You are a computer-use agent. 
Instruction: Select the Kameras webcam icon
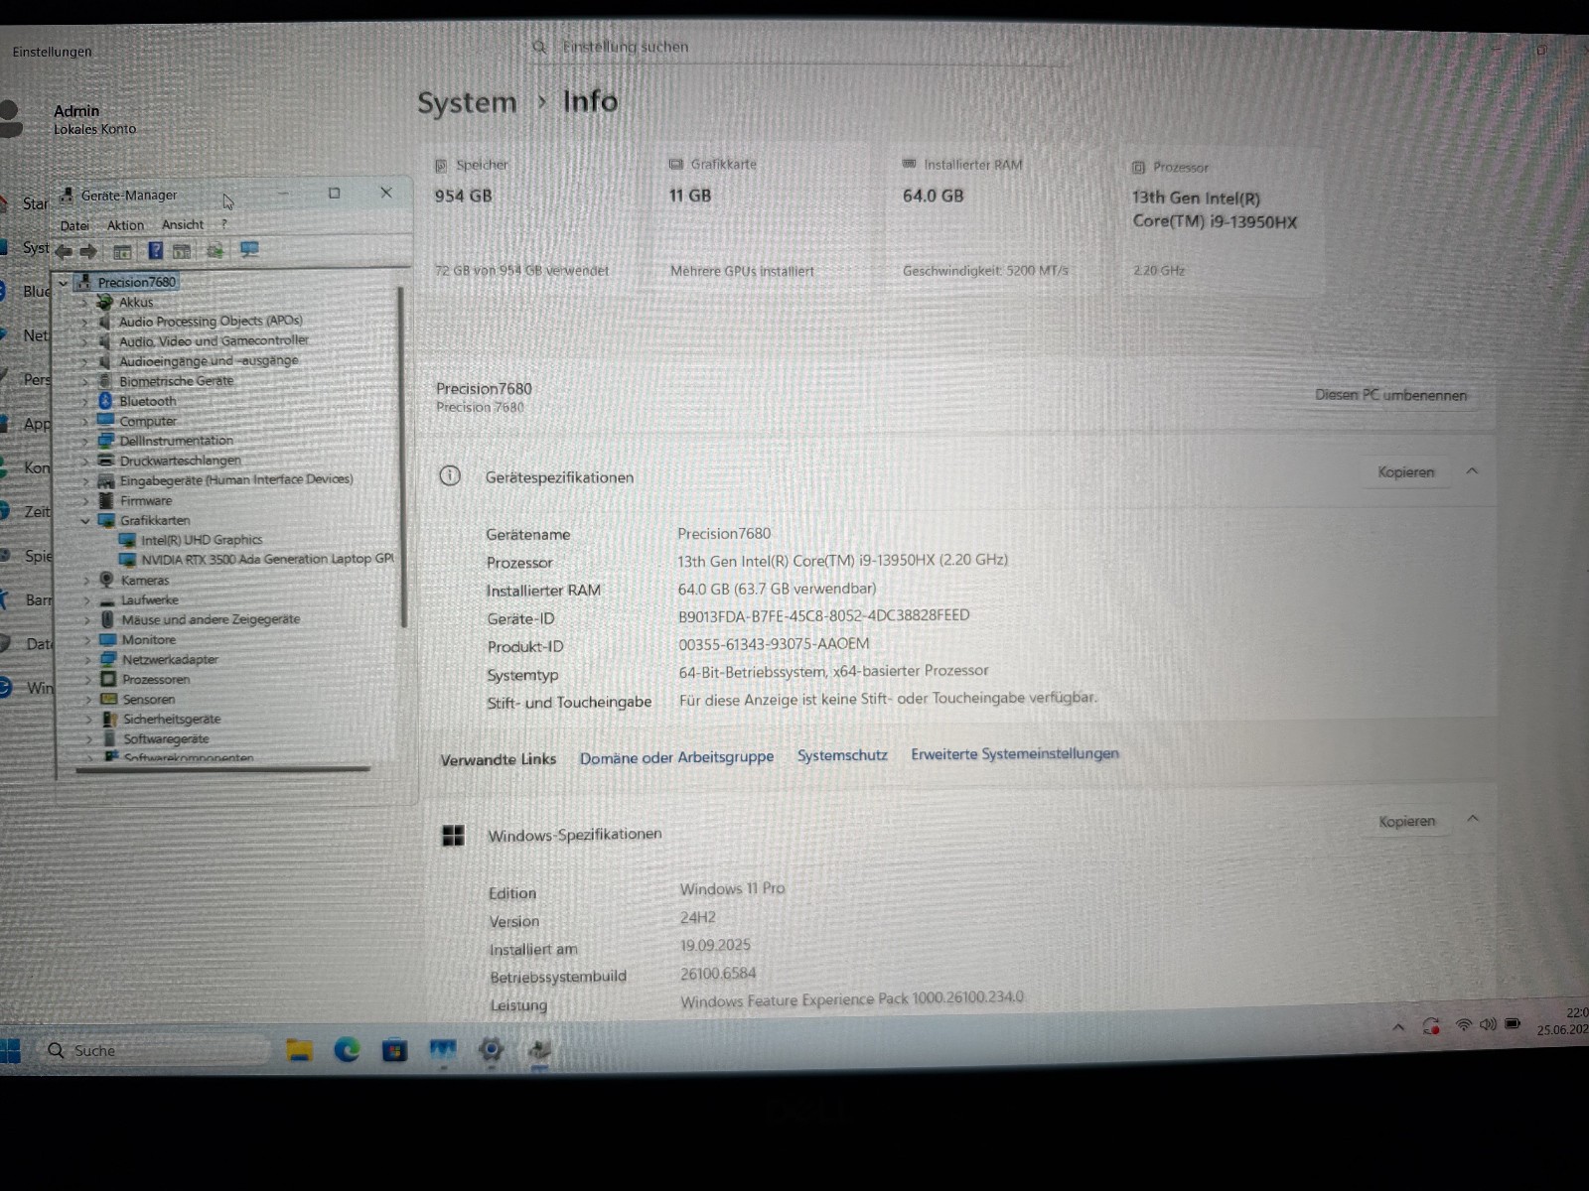click(107, 580)
